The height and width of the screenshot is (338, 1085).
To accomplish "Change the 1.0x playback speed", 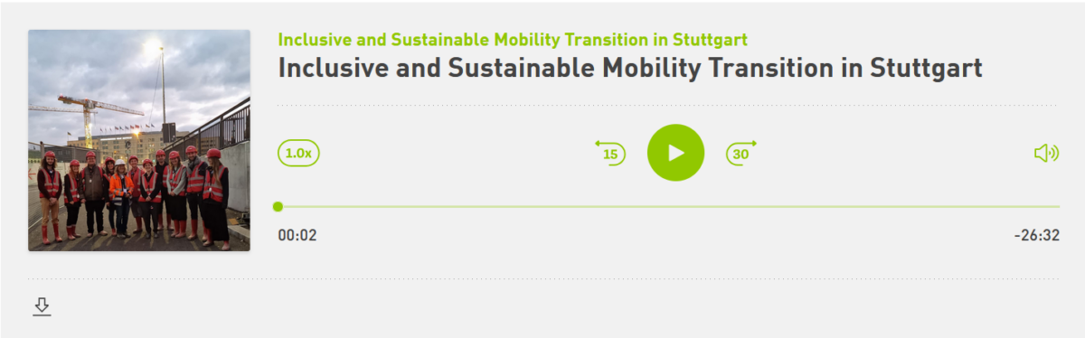I will point(298,154).
